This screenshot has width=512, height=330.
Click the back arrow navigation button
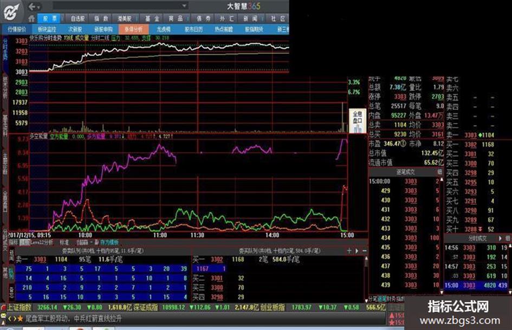point(31,6)
